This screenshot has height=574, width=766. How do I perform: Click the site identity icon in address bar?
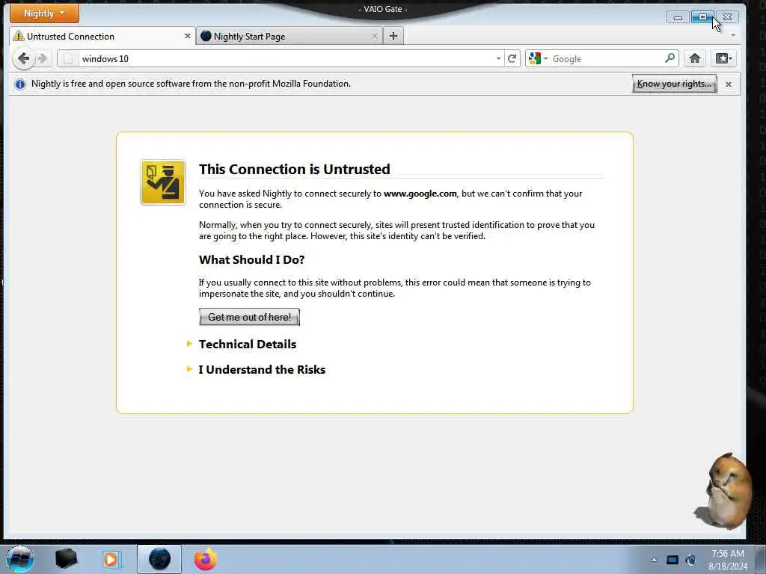pos(68,58)
